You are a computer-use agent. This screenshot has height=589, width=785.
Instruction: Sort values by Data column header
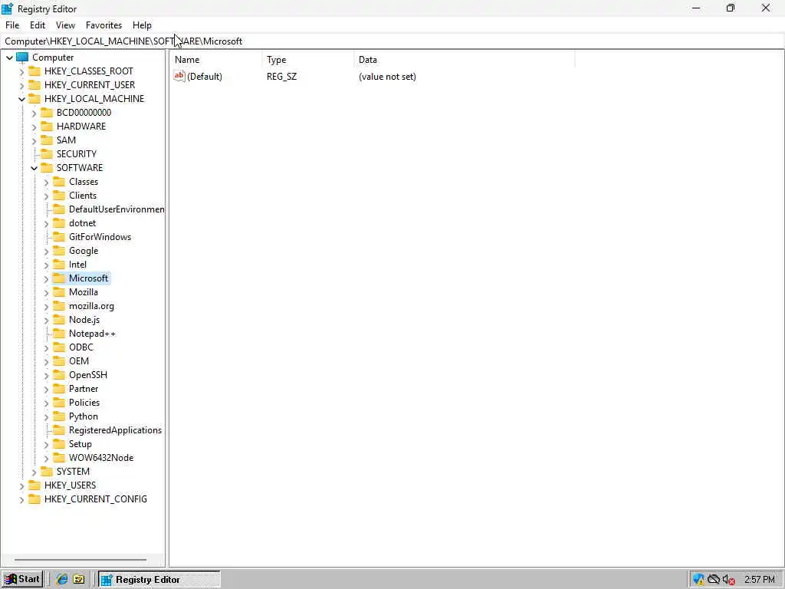pos(464,60)
